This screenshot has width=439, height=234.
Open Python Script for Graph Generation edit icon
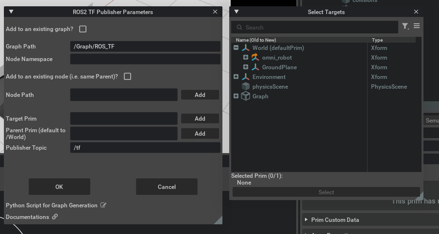103,205
